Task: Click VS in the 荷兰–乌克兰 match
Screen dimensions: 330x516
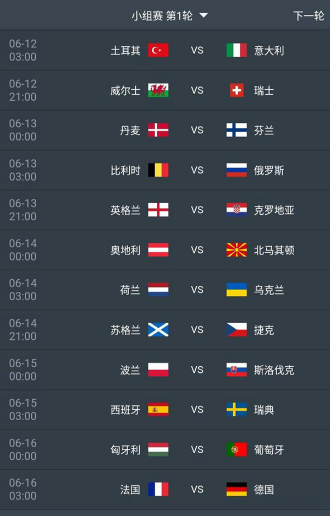Action: pyautogui.click(x=197, y=290)
